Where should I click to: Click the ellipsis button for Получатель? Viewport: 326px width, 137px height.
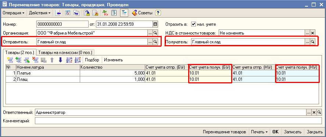coord(308,42)
